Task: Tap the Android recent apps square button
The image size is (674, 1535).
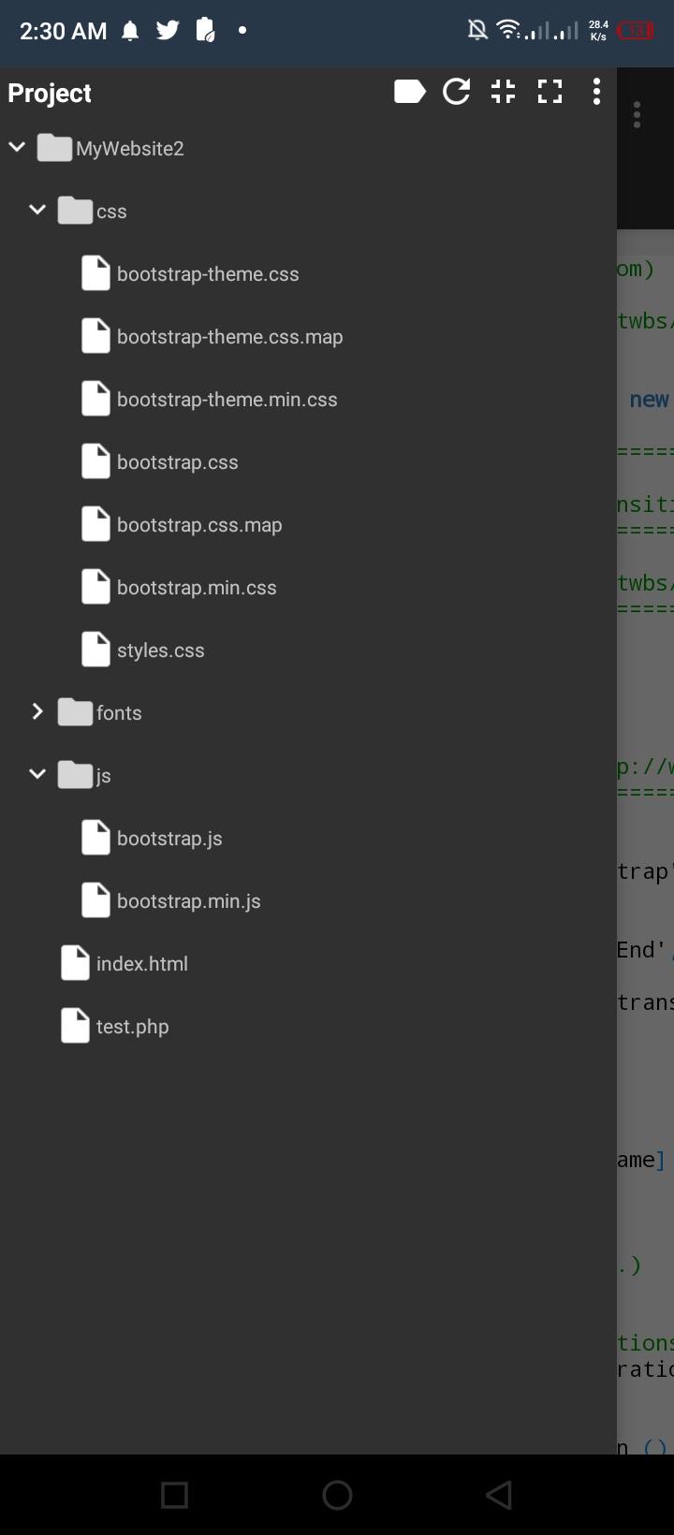Action: point(175,1495)
